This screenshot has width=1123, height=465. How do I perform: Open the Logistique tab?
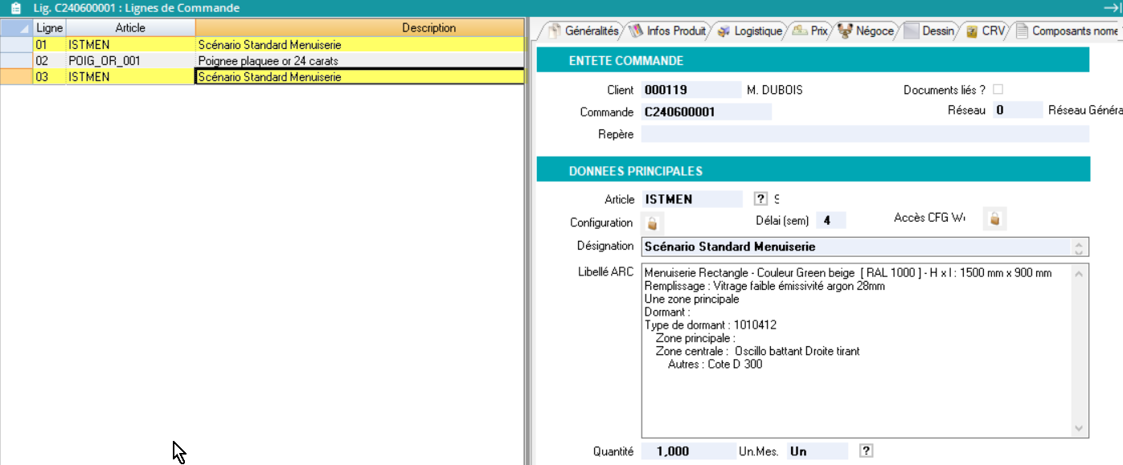pos(751,31)
